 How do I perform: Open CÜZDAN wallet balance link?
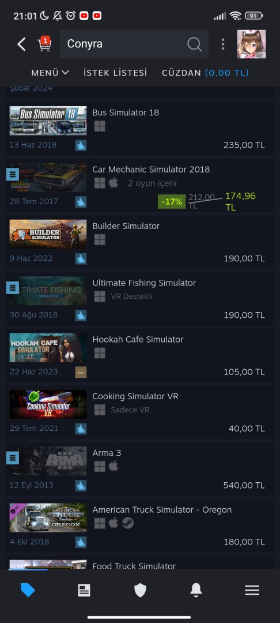206,73
